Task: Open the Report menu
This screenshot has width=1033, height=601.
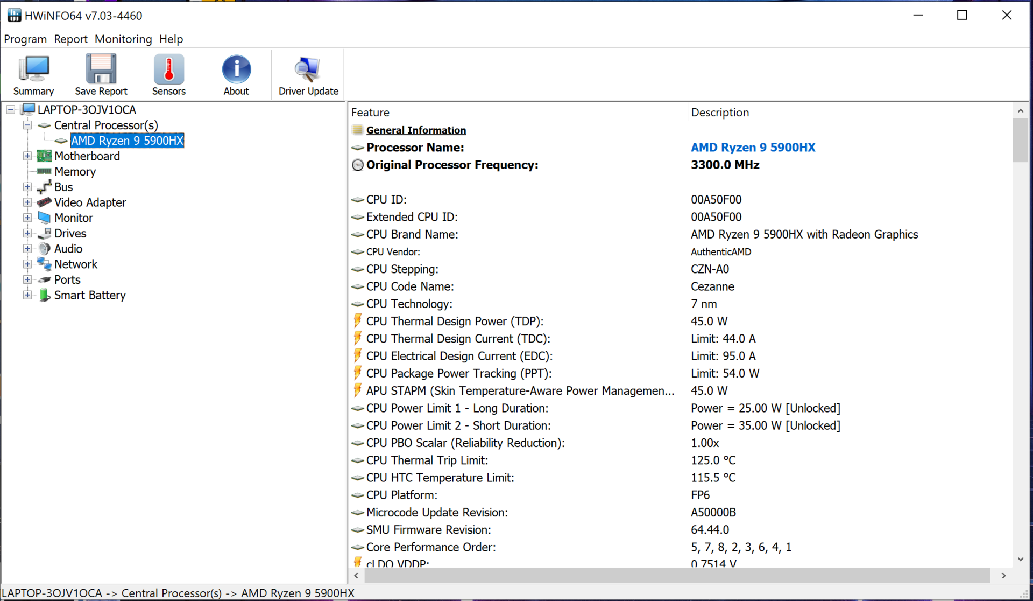Action: (70, 39)
